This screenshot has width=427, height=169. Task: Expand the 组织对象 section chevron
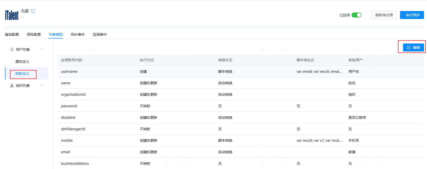42,85
